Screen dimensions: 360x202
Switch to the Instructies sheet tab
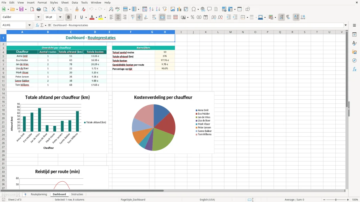tap(77, 194)
